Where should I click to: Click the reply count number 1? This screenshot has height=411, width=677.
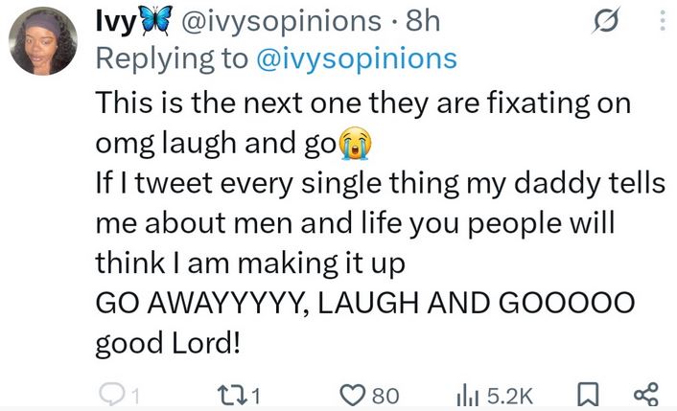[x=135, y=395]
